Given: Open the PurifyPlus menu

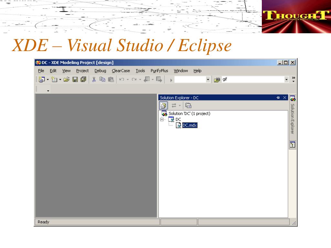Looking at the screenshot, I should 159,71.
